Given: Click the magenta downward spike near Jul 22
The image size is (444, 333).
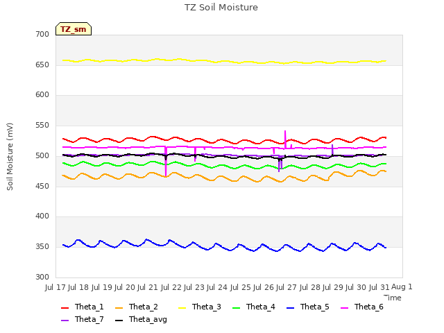Looking at the screenshot, I should pos(166,162).
